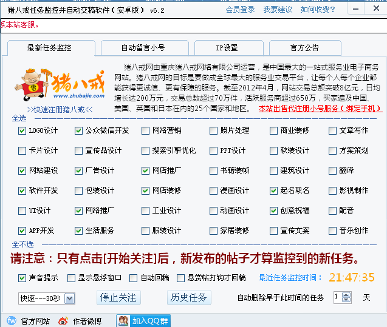
Task: Uncheck the 网店推广 checkbox
Action: (x=145, y=170)
